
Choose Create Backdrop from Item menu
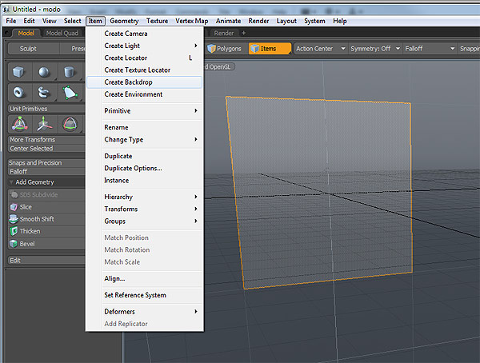[x=127, y=82]
